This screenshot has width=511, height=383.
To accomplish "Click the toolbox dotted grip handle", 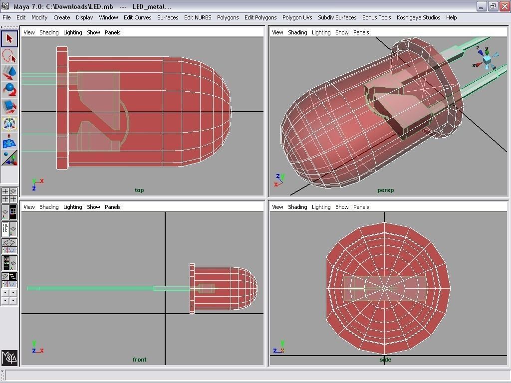I will 10,27.
